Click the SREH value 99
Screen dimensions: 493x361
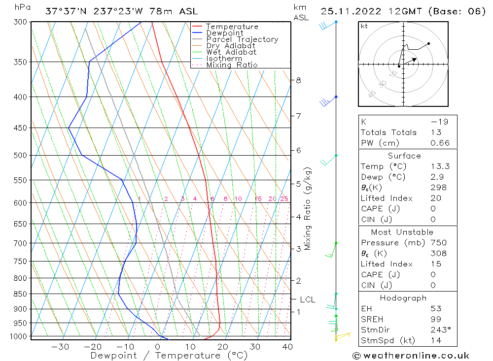[436, 319]
